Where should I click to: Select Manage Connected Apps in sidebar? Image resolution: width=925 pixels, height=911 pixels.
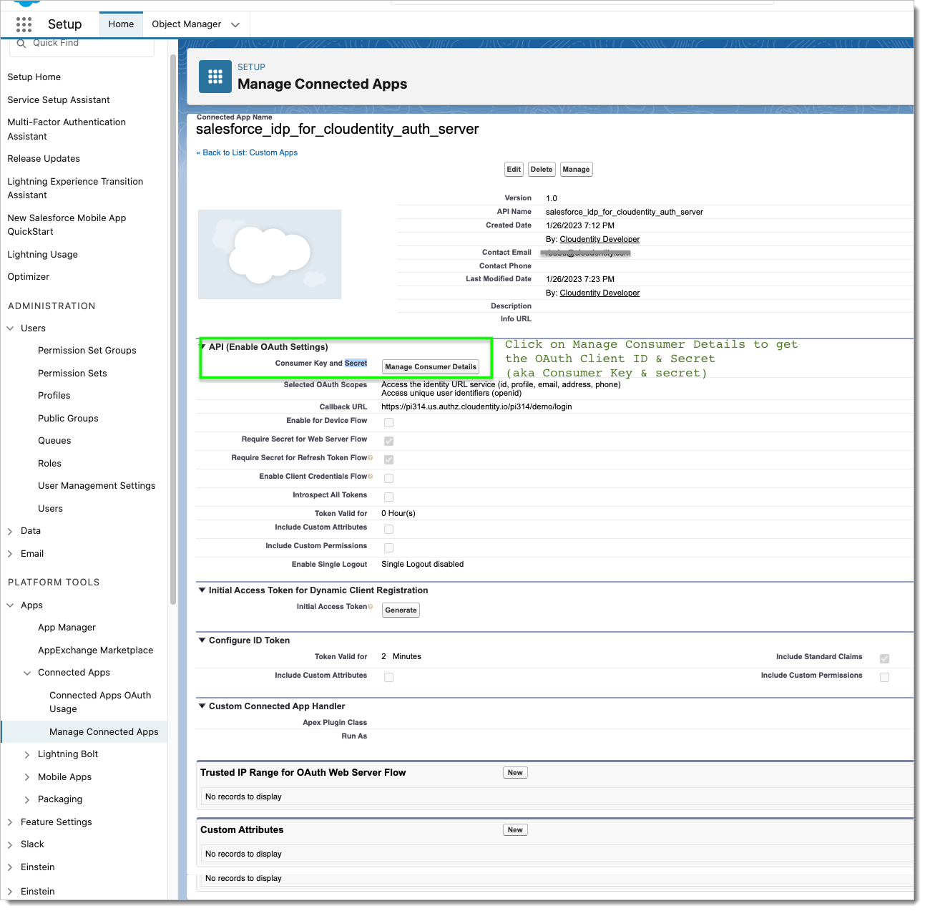(x=104, y=732)
